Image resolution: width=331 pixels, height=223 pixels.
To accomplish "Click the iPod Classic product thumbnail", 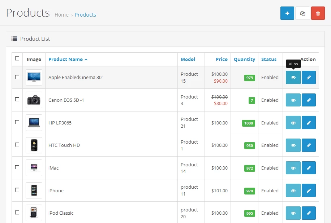I will [x=34, y=213].
